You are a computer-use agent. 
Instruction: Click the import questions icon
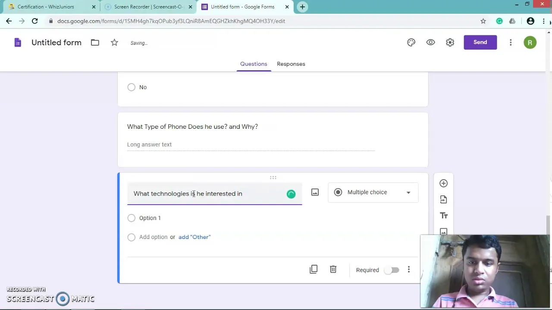pyautogui.click(x=443, y=199)
